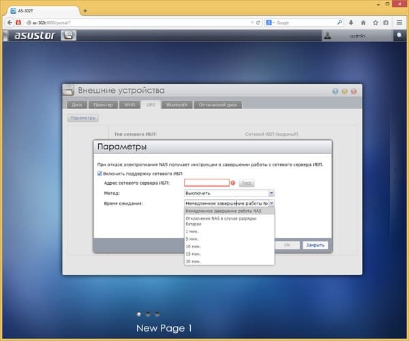Minimize Внешние устройства window with yellow button
This screenshot has height=341, width=409.
tap(344, 91)
